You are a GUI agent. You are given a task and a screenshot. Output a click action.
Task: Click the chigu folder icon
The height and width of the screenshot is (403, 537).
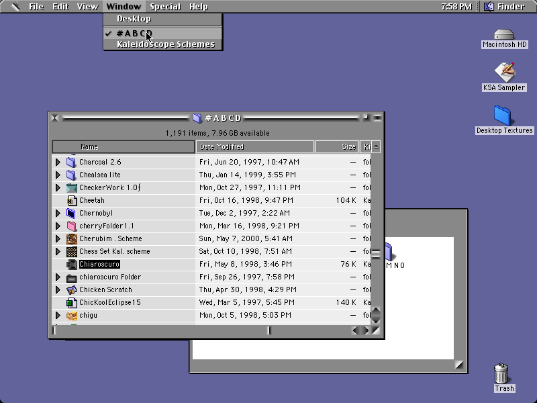pos(72,315)
